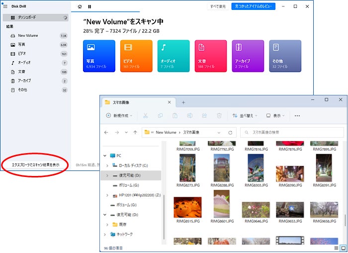Open recent locations dropdown chevron
This screenshot has height=253, width=348.
[x=126, y=133]
